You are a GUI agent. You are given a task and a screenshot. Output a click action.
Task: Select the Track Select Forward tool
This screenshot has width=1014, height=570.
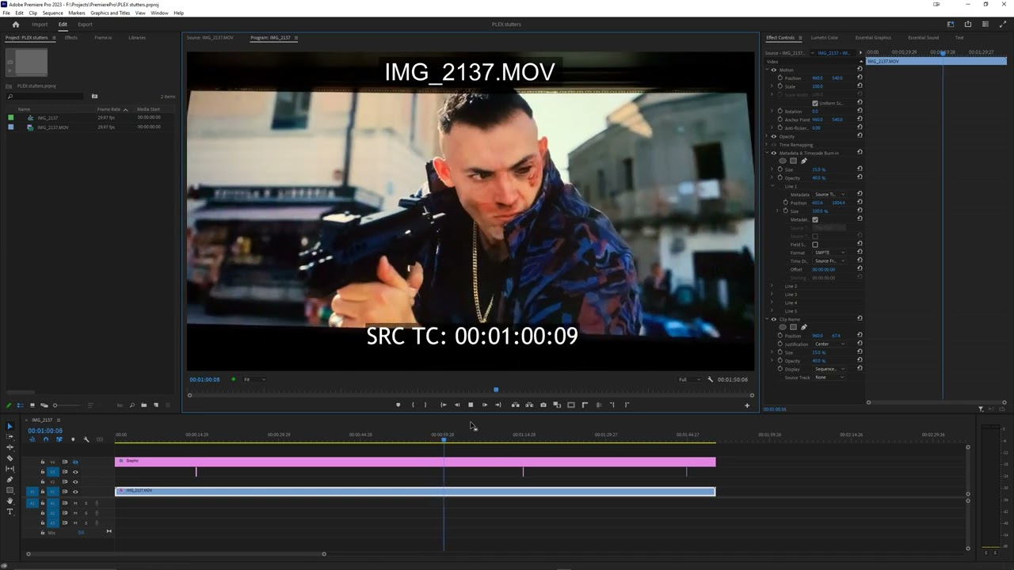(10, 436)
